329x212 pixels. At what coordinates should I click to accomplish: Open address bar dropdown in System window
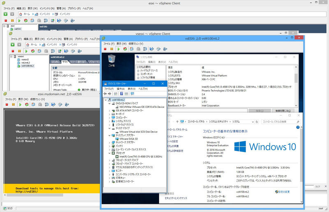tap(253, 122)
